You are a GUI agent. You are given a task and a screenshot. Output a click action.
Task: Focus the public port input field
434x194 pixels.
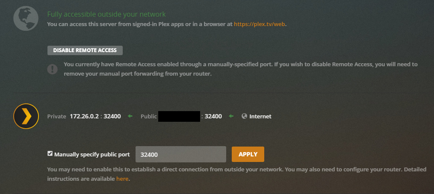180,154
